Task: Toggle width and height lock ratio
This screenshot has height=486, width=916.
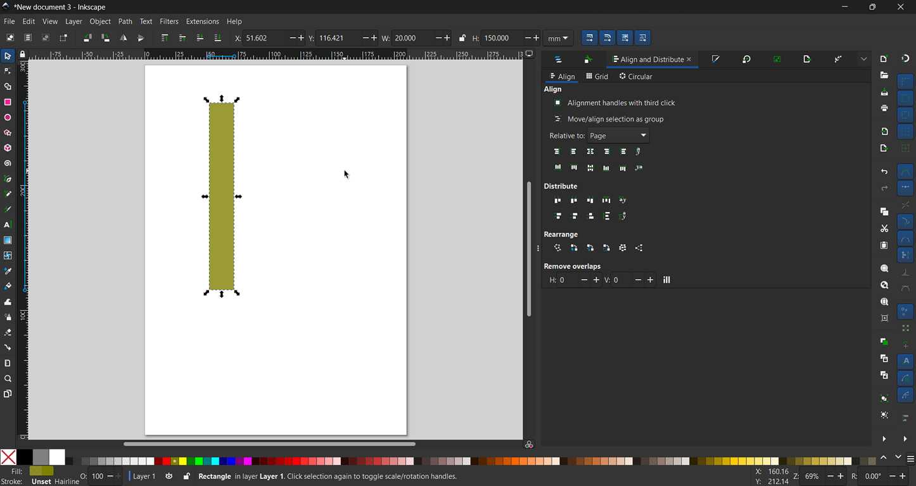Action: [462, 38]
